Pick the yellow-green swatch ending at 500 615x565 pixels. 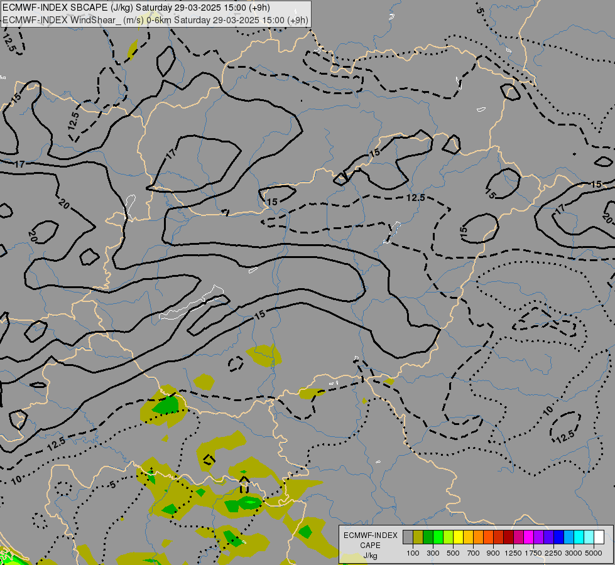[x=448, y=537]
